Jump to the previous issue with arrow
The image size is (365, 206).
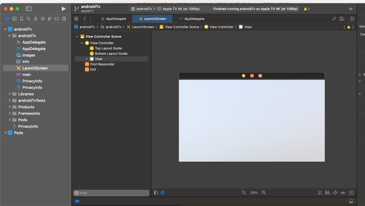tap(344, 27)
